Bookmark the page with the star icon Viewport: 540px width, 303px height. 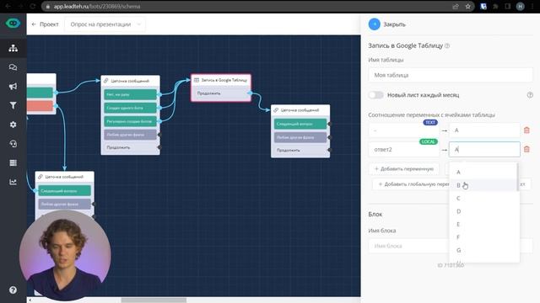coord(467,6)
